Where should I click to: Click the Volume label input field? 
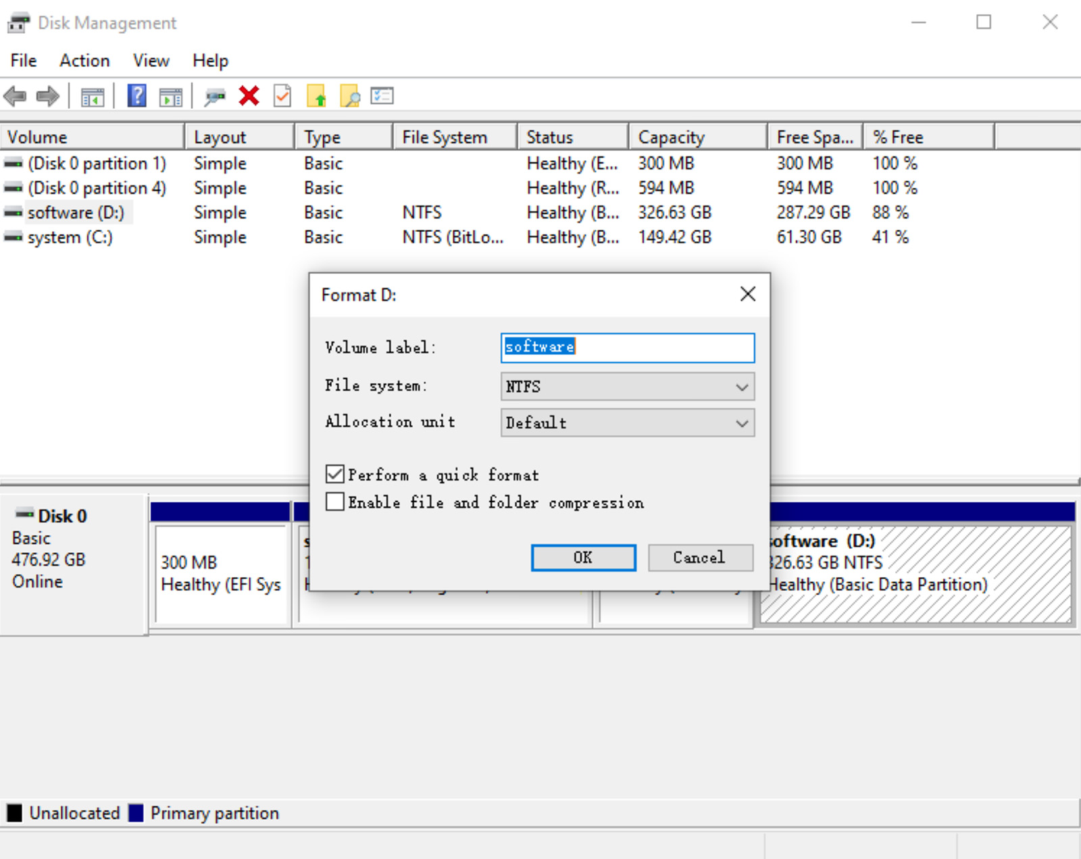628,347
